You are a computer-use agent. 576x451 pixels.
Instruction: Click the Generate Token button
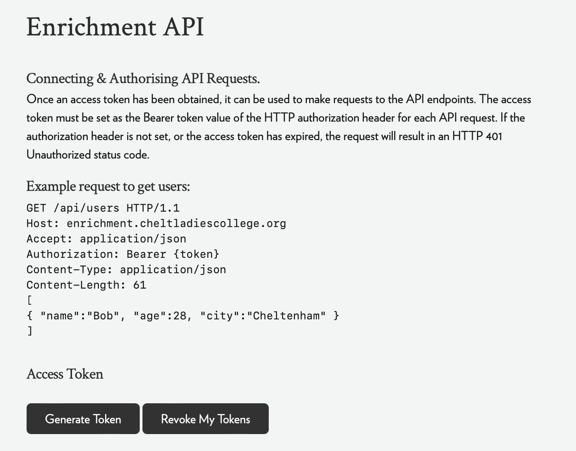click(83, 419)
